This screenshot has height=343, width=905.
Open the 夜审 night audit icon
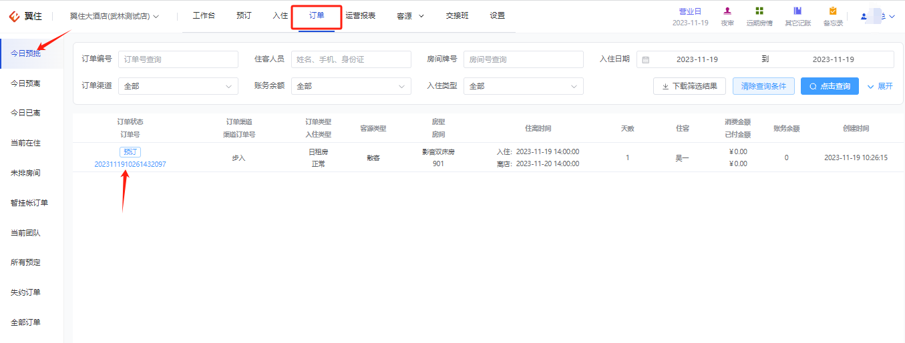(727, 11)
